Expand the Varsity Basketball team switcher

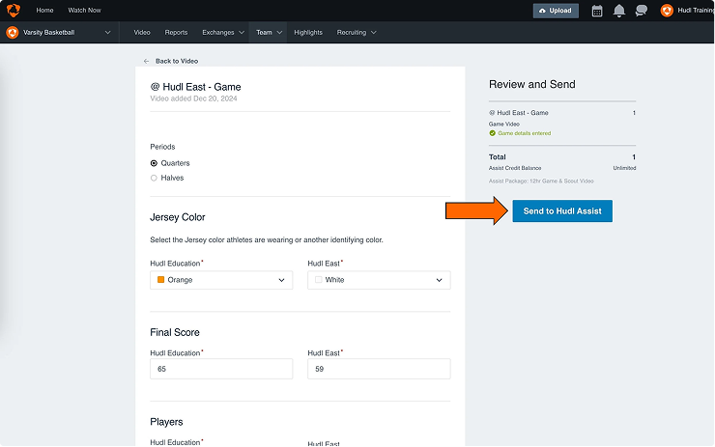point(107,33)
